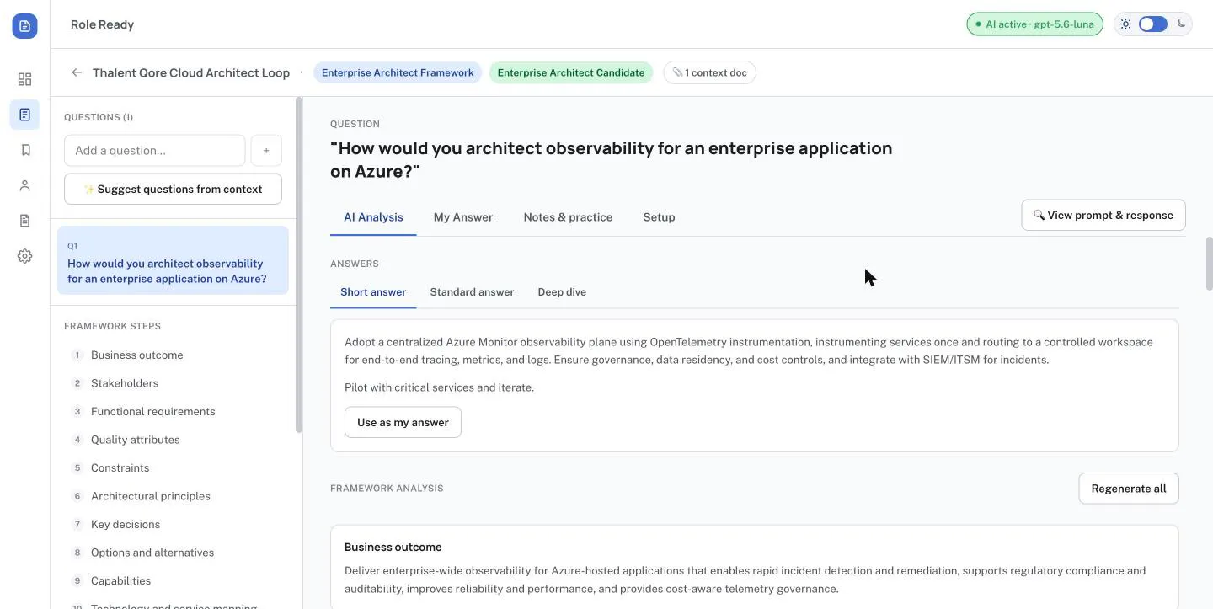This screenshot has width=1213, height=609.
Task: Click the Role Ready app title
Action: tap(102, 24)
